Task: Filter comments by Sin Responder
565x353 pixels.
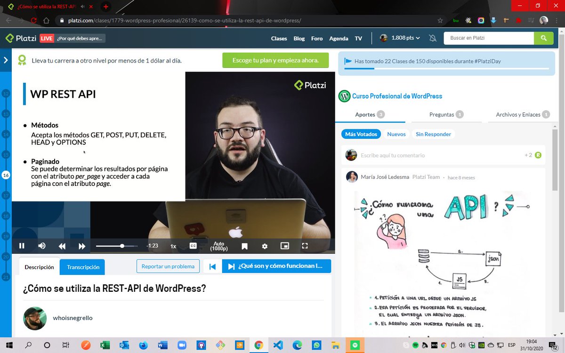Action: pos(433,134)
